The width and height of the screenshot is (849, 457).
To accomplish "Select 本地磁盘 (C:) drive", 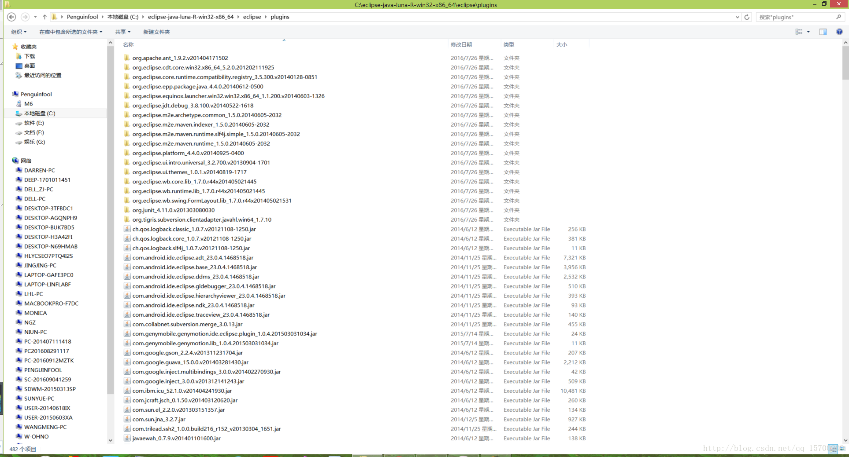I will point(40,113).
